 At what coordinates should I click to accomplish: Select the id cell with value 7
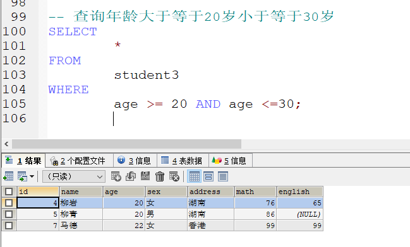pyautogui.click(x=38, y=226)
